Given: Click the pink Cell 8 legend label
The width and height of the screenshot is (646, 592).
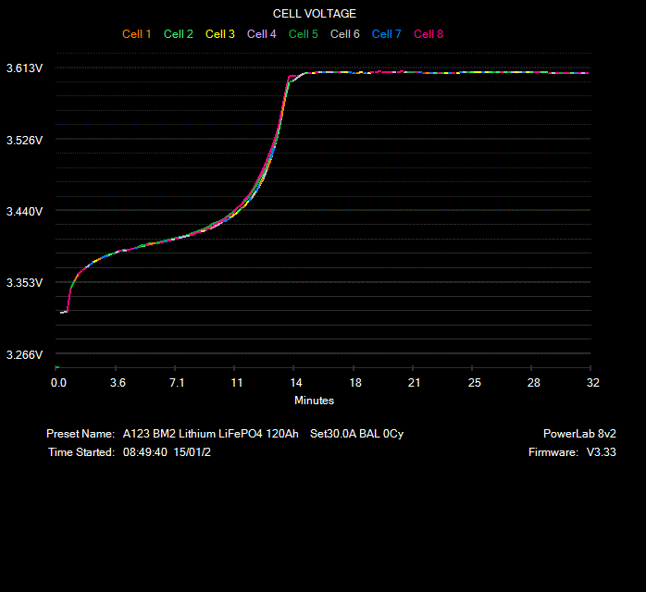Looking at the screenshot, I should tap(429, 34).
